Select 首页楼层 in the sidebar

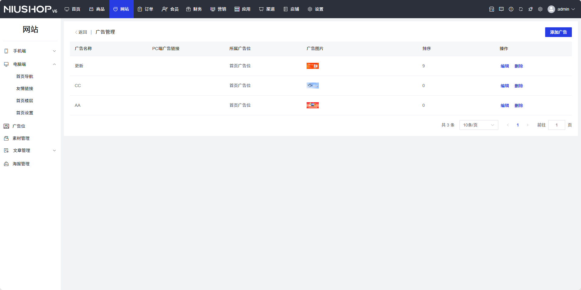(x=25, y=101)
